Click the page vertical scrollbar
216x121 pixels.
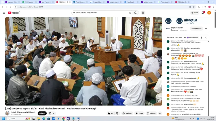click(215, 19)
